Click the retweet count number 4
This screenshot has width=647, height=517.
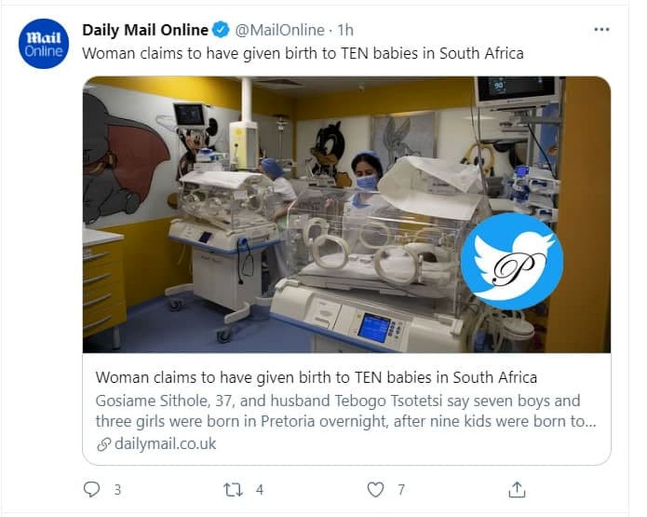click(259, 490)
